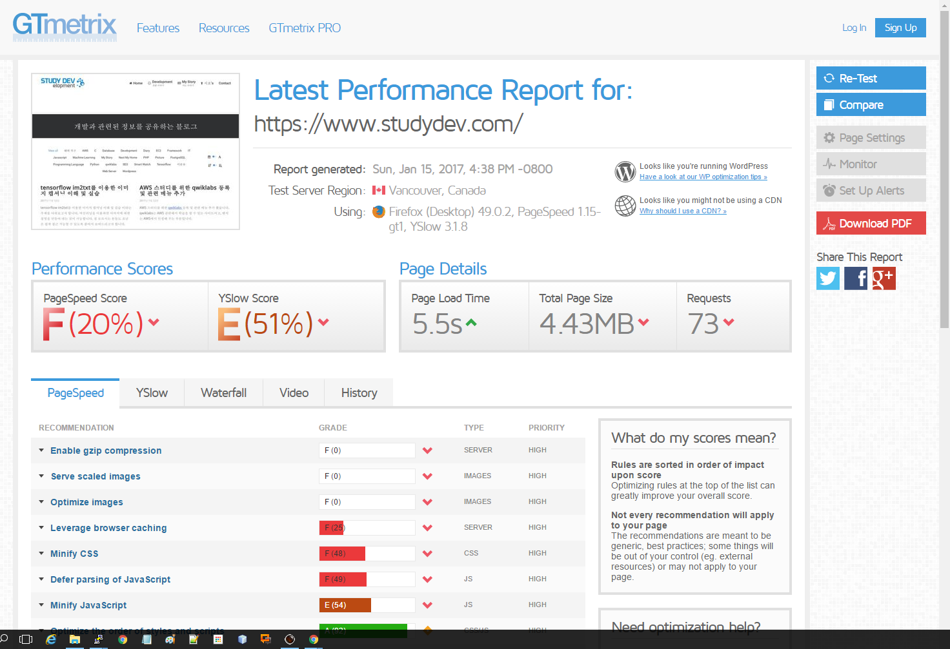Expand the Leverage browser caching row

coord(108,528)
